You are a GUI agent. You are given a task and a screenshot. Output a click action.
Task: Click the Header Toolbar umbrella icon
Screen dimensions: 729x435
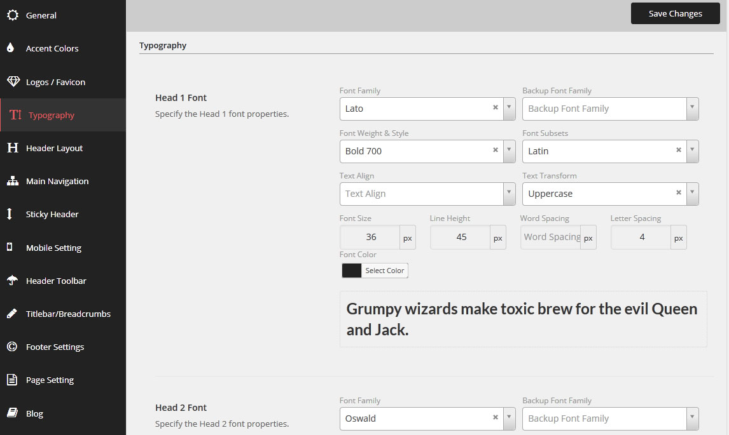pyautogui.click(x=11, y=281)
